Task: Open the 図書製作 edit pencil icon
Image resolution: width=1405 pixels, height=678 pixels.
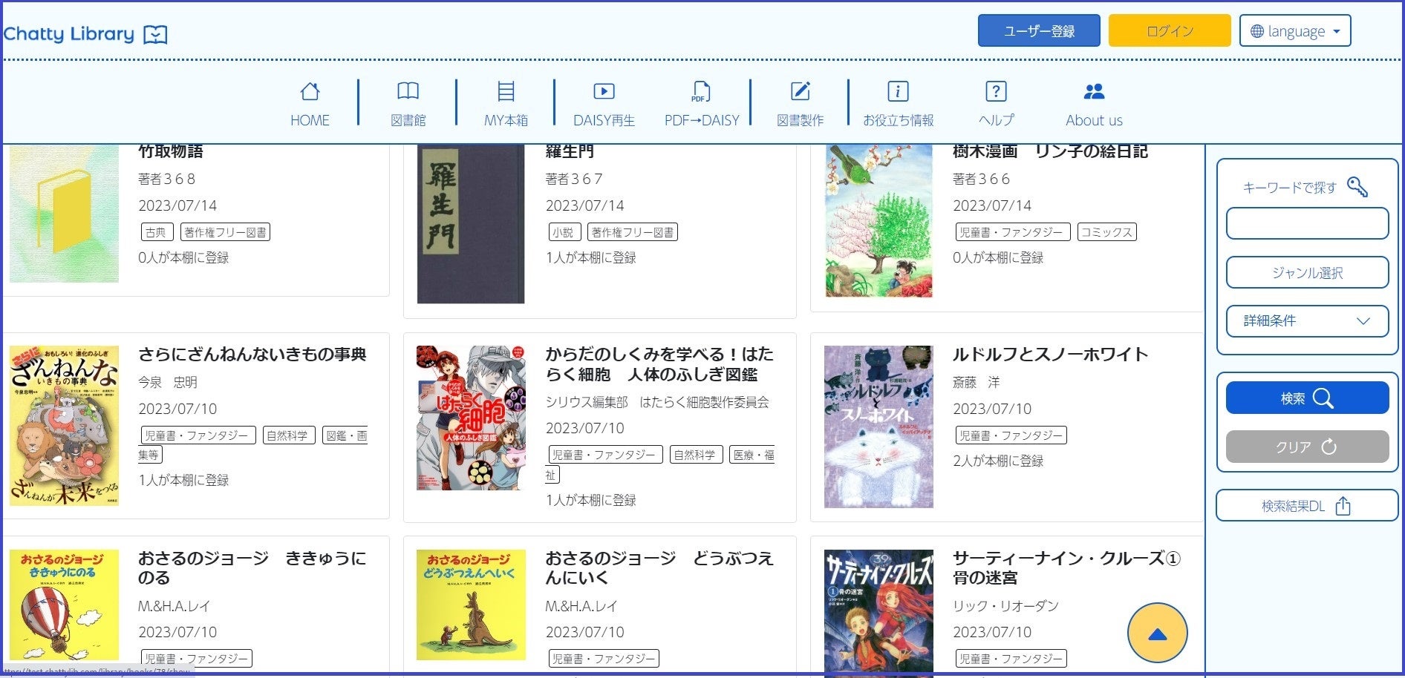Action: pyautogui.click(x=800, y=91)
